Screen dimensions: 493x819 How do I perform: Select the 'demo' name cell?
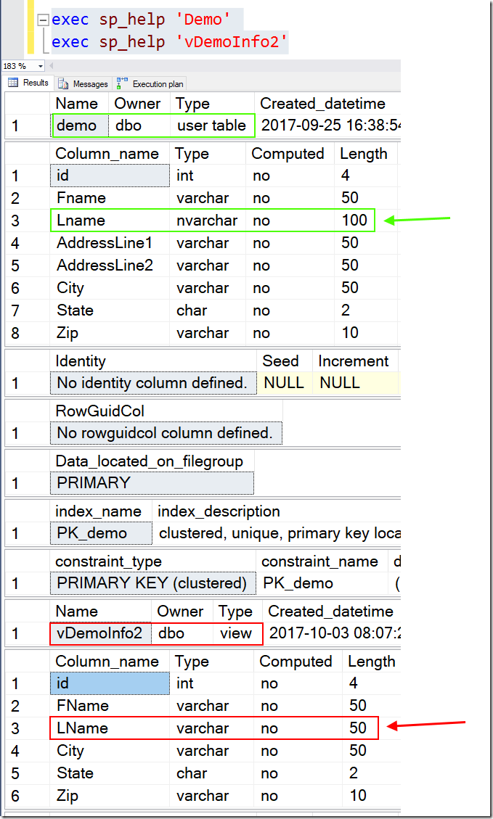pyautogui.click(x=79, y=125)
